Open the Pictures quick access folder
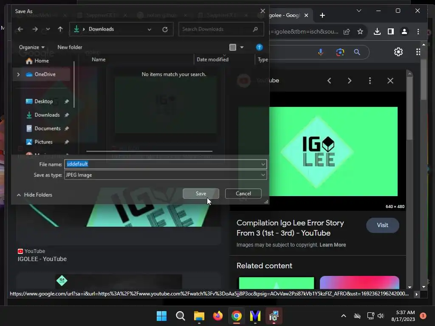 43,142
